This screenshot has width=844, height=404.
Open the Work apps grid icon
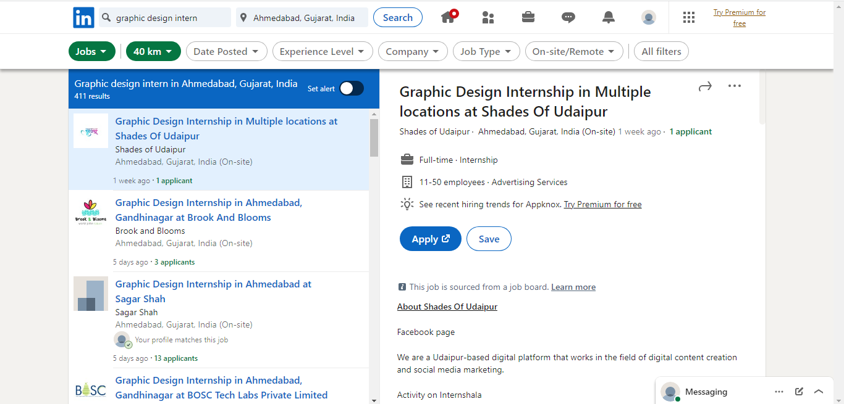point(689,17)
